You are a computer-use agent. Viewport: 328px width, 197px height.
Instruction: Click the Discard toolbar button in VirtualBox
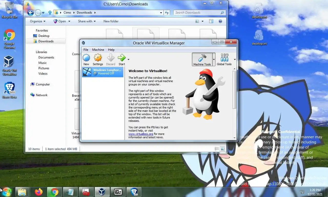(x=110, y=60)
